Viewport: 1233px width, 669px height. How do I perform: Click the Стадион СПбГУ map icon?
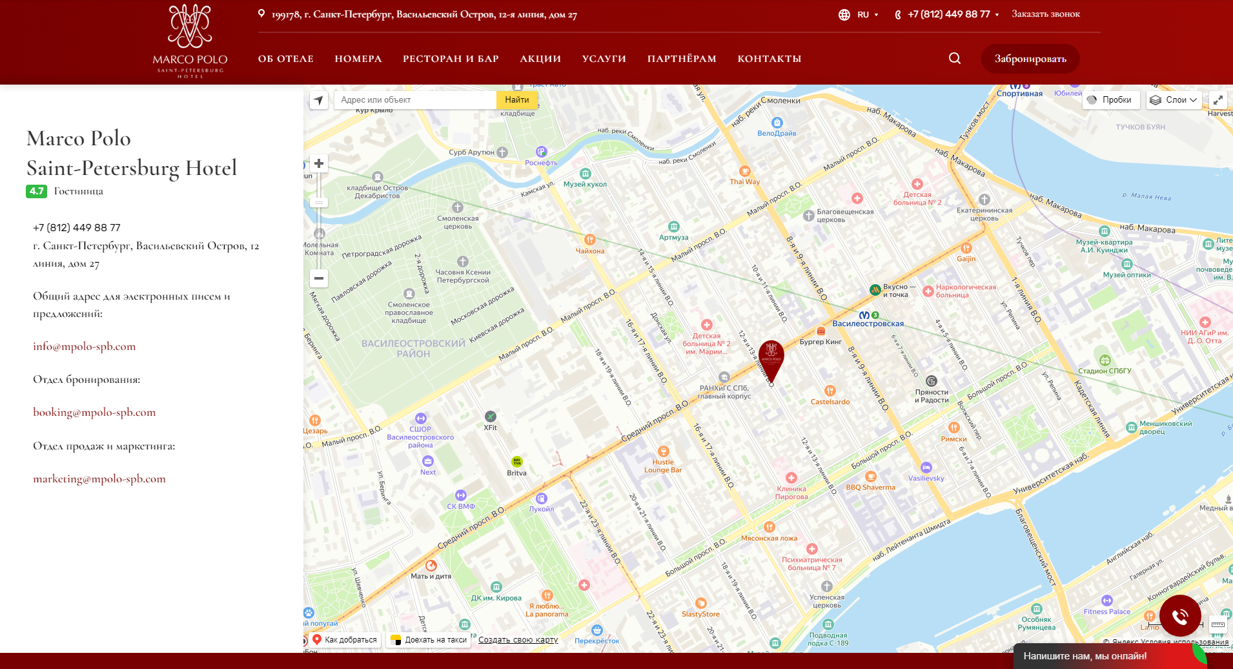[x=1105, y=360]
